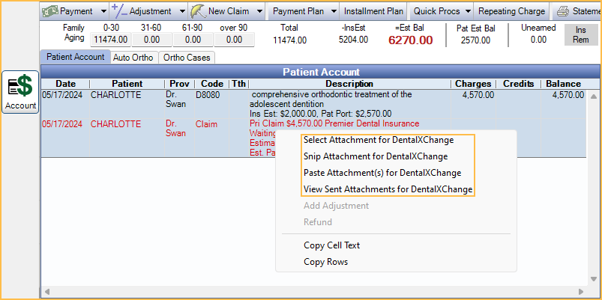Open the New Claim dropdown arrow
The height and width of the screenshot is (300, 602).
coord(259,11)
